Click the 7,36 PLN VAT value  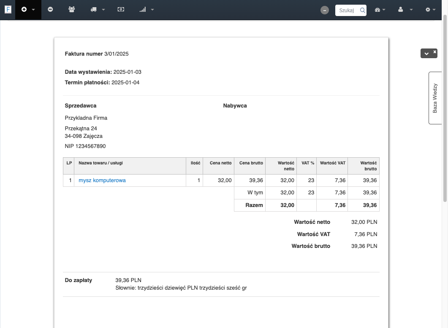(366, 234)
